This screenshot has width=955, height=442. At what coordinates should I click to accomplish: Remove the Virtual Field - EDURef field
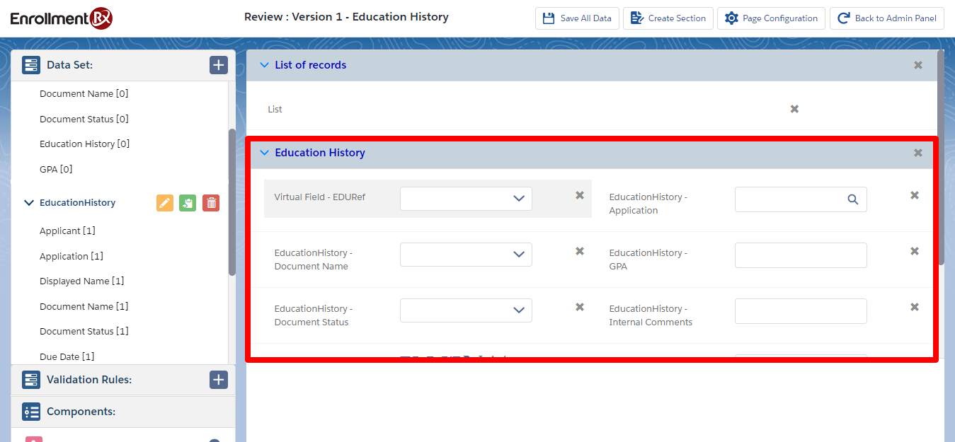(x=580, y=195)
